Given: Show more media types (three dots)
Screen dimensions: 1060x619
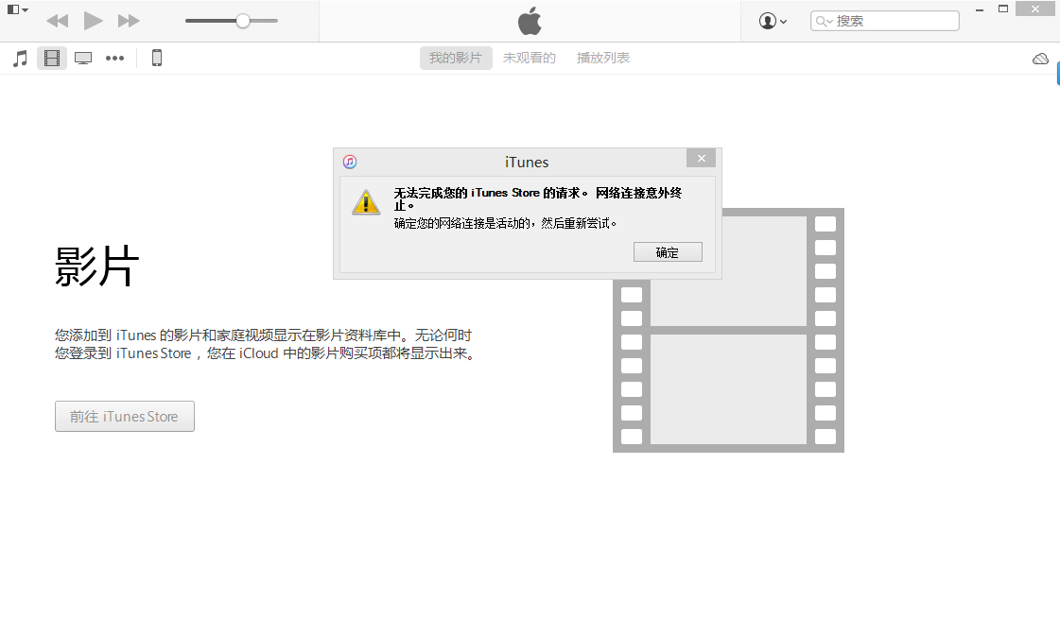Looking at the screenshot, I should 115,58.
